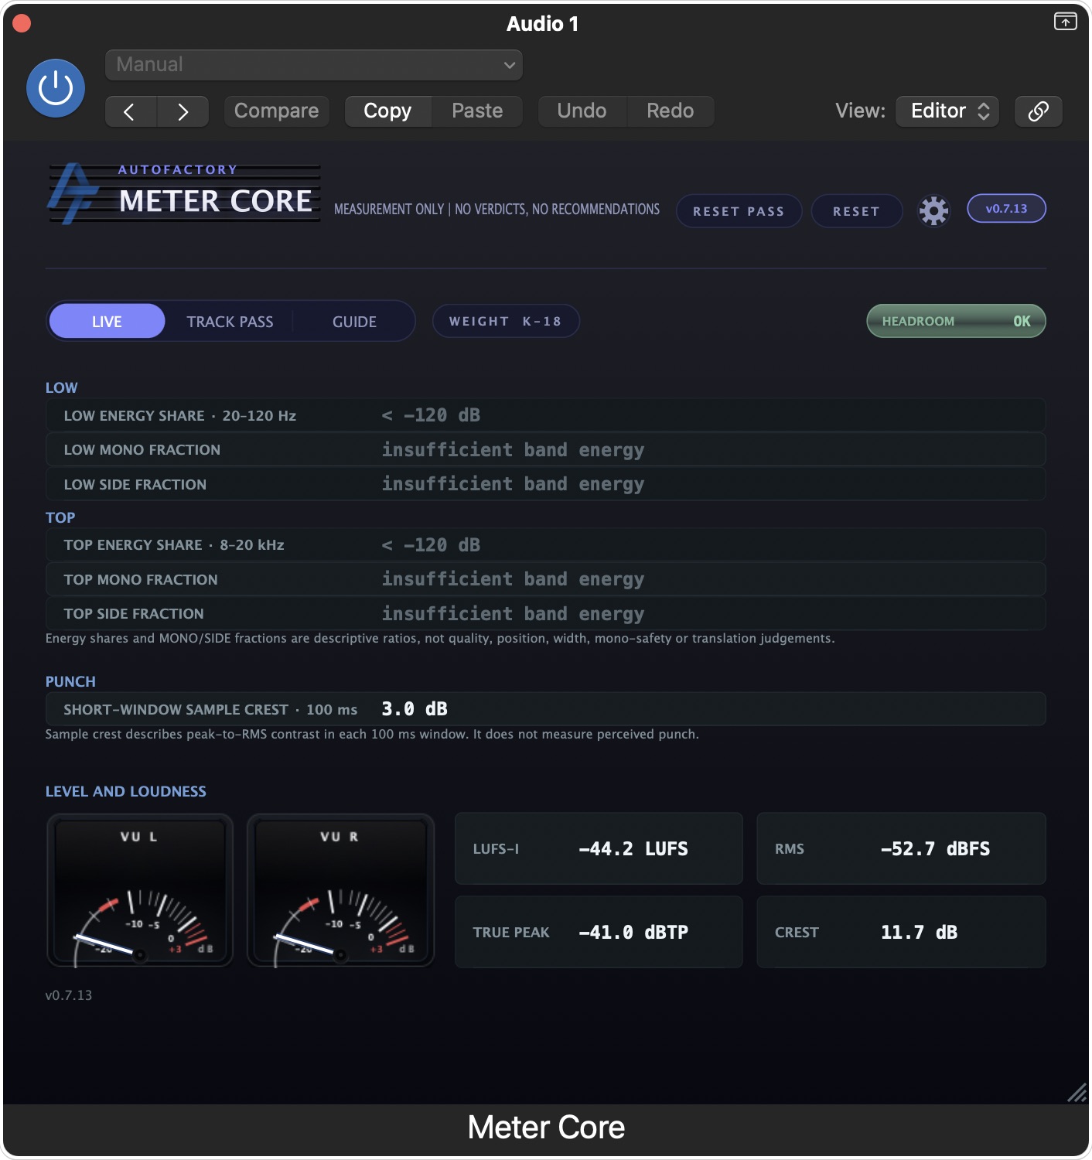Close the Audio 1 plugin window
Viewport: 1092px width, 1160px height.
pyautogui.click(x=22, y=23)
